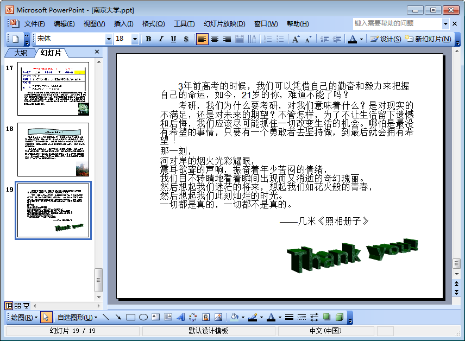Open the 窗口(W) menu
Screen dimensions: 465x341
tap(266, 24)
